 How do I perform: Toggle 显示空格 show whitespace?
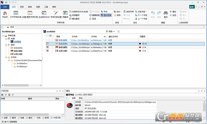pos(106,15)
